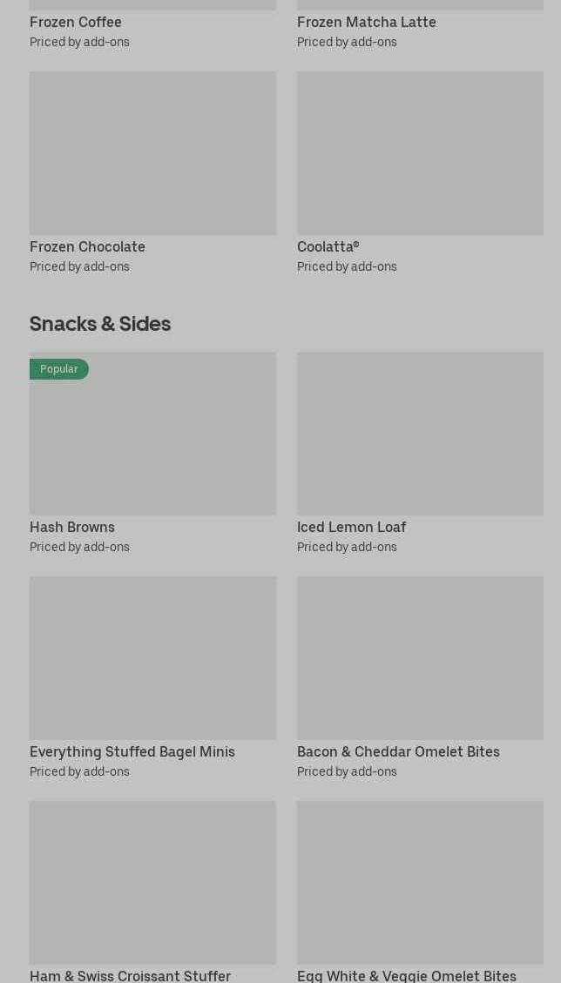Open the Ham & Swiss Croissant Stuffer image
Screen dimensions: 561x983
point(152,882)
